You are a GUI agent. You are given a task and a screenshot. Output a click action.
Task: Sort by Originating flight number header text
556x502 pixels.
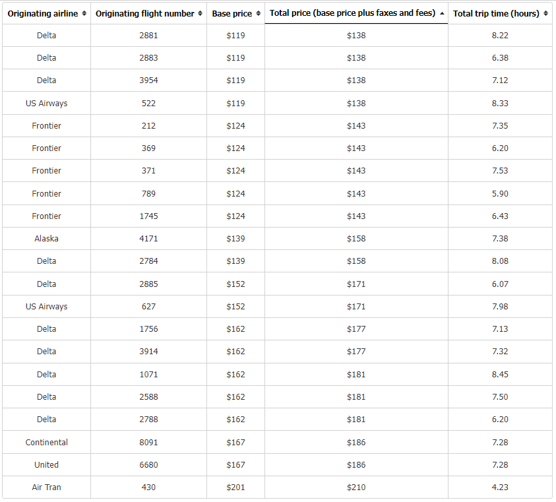click(x=144, y=13)
